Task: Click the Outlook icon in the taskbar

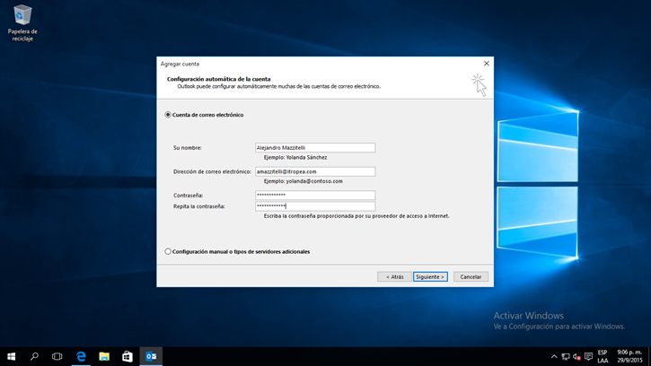Action: (x=151, y=356)
